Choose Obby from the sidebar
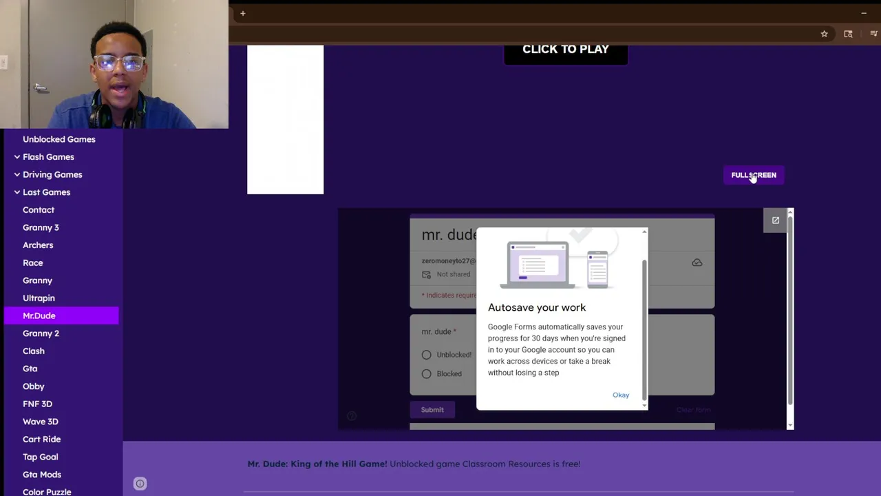881x496 pixels. (x=34, y=386)
